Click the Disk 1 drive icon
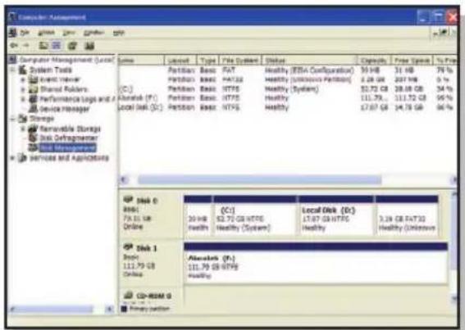Screen dimensions: 465x330 coord(128,247)
